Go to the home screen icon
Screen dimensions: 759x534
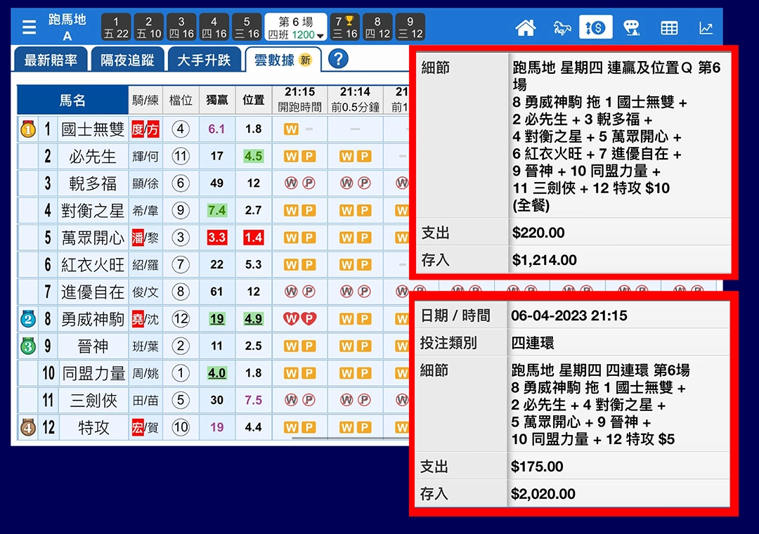coord(525,27)
